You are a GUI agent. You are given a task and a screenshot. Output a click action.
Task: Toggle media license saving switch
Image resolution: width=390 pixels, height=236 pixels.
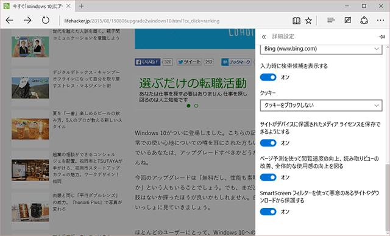tap(268, 143)
